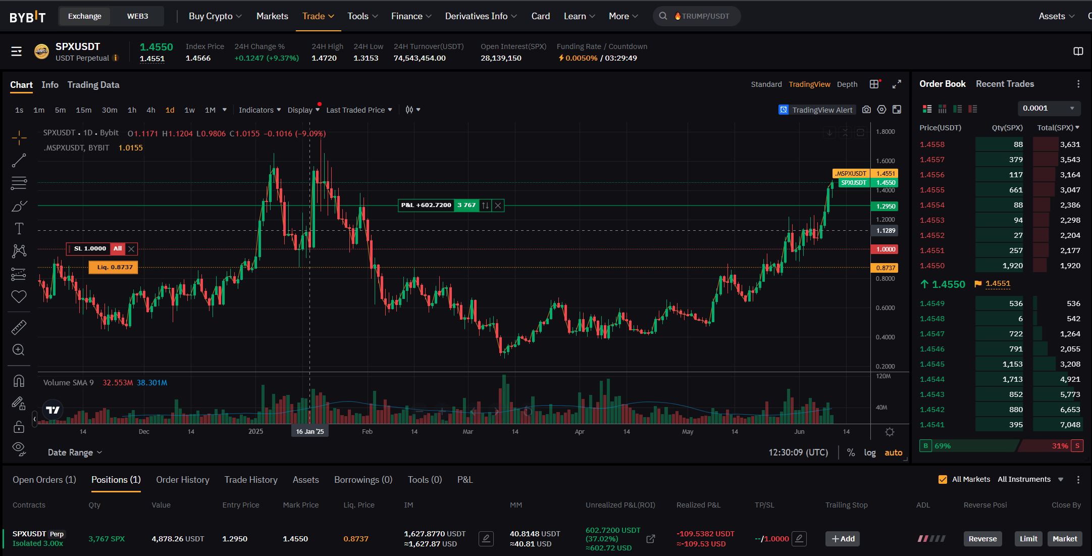Screen dimensions: 1092x556
Task: Open the layout book icon at top right
Action: point(1078,52)
